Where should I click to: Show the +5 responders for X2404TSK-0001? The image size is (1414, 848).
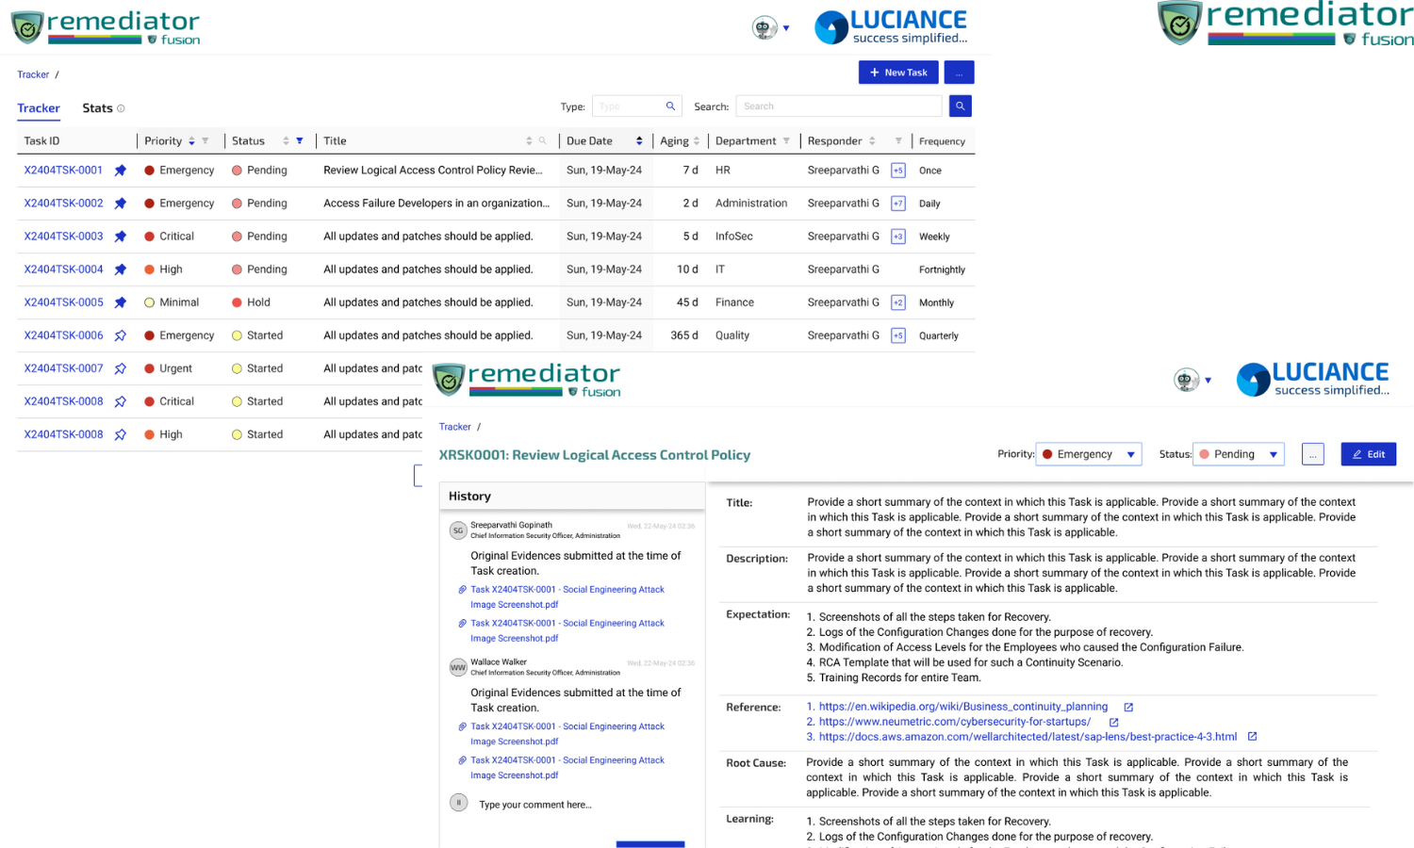pyautogui.click(x=898, y=171)
